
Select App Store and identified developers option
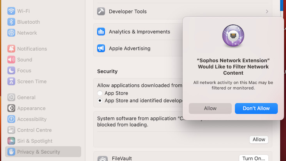(100, 100)
